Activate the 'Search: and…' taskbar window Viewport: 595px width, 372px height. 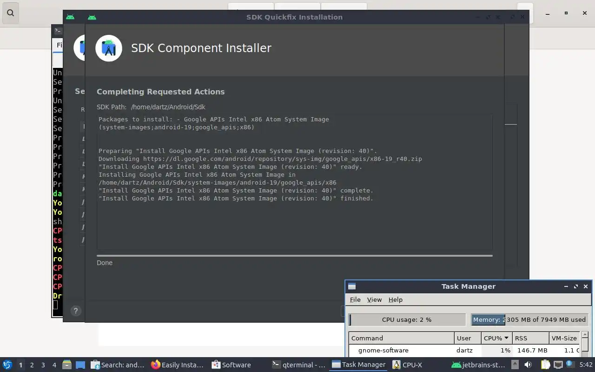click(118, 365)
